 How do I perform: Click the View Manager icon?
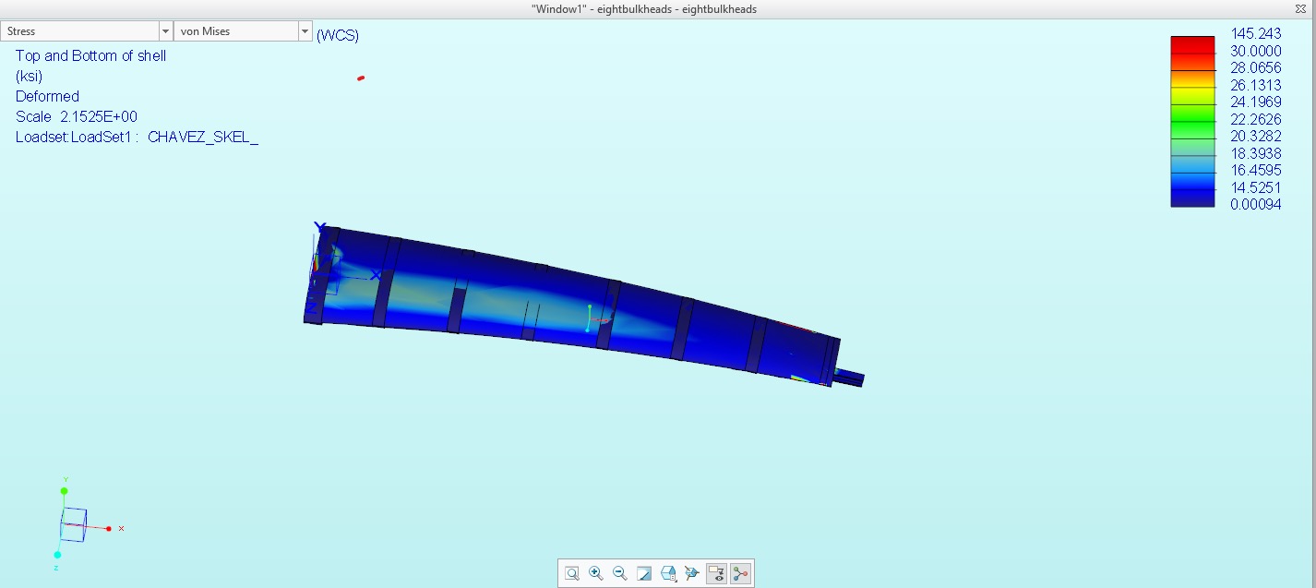click(692, 573)
